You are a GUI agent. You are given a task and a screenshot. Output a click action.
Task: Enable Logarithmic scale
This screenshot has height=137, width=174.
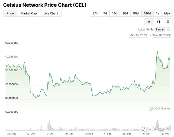[x=146, y=29]
